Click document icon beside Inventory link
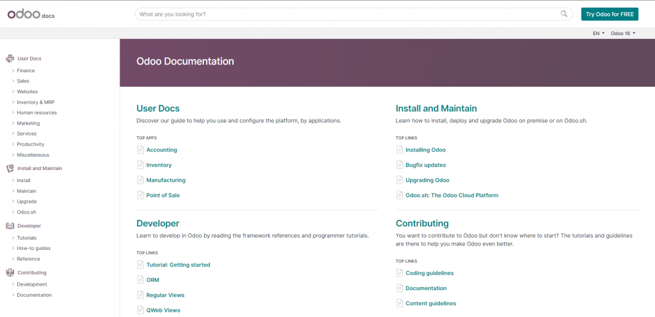This screenshot has height=317, width=655. (140, 165)
